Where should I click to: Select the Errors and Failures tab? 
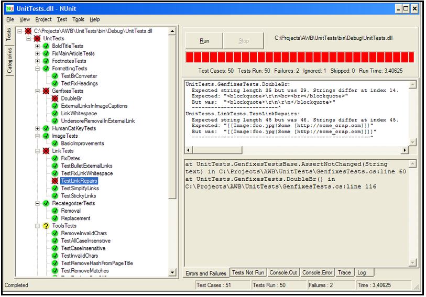point(206,273)
